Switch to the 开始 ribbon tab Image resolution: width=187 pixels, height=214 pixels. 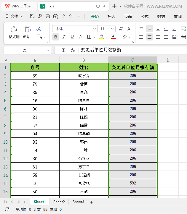coord(95,17)
